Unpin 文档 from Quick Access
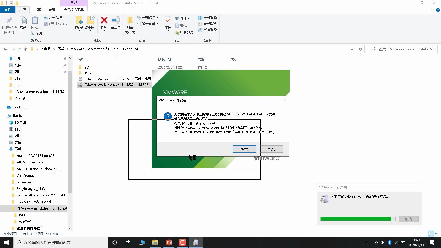441x248 pixels. click(x=65, y=65)
